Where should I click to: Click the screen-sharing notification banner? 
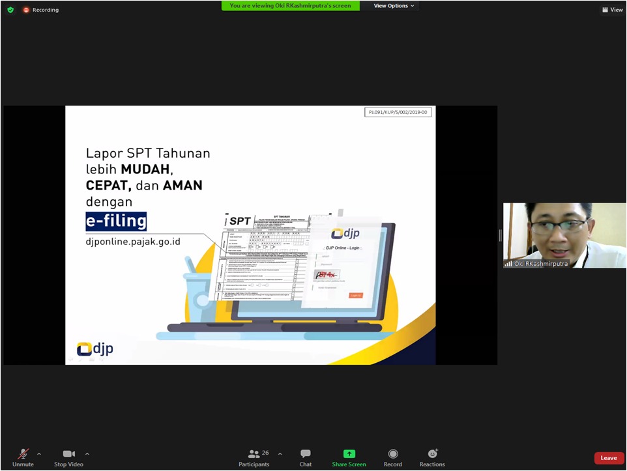point(290,6)
